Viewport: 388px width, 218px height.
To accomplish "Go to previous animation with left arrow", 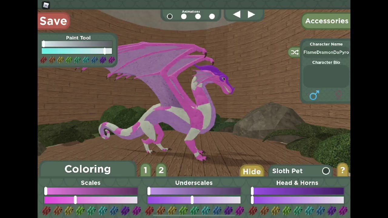I will tap(237, 15).
